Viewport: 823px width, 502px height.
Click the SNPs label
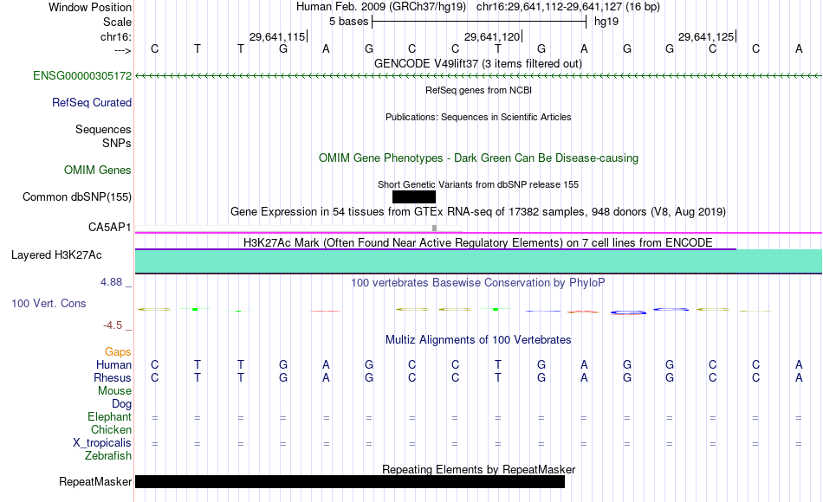tap(117, 143)
